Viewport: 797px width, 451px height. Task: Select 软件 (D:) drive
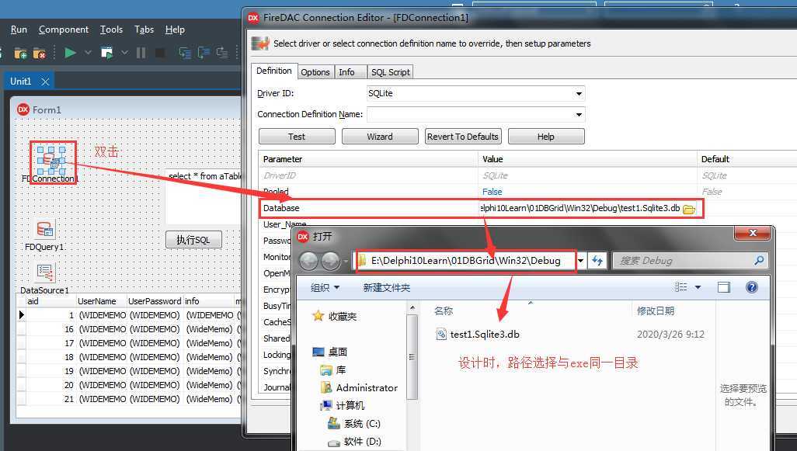[x=362, y=442]
